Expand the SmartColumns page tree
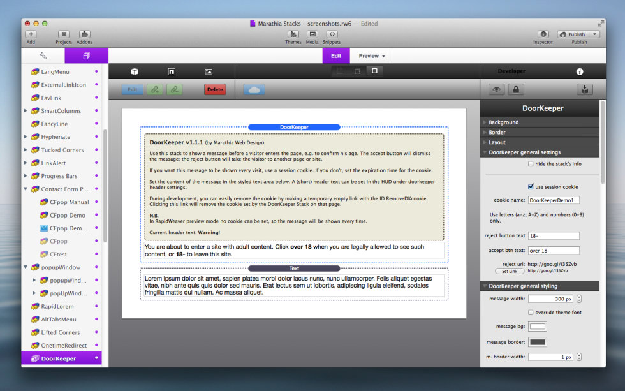625x391 pixels. tap(26, 111)
